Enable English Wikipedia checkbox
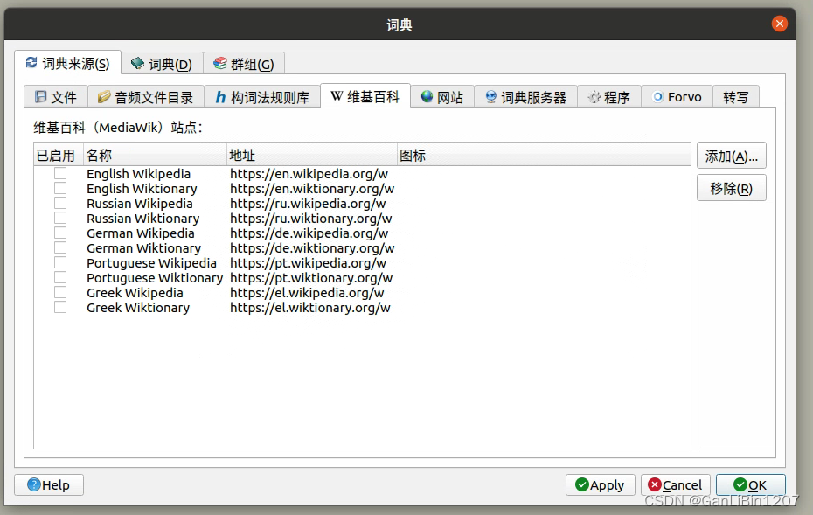This screenshot has width=813, height=515. pyautogui.click(x=60, y=173)
